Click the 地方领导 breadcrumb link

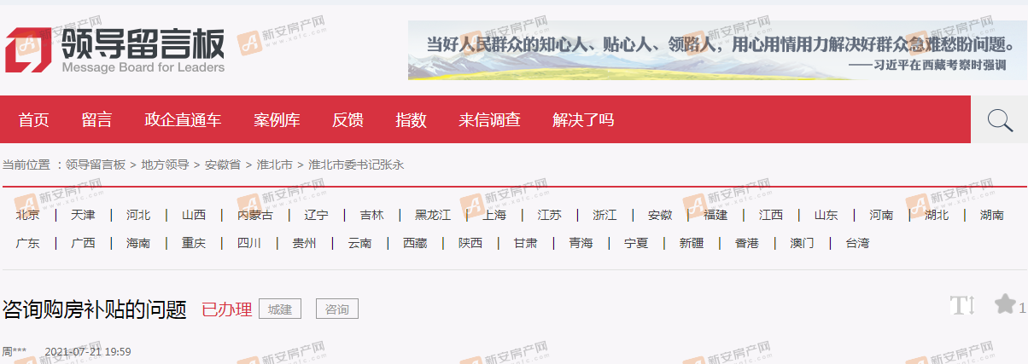tap(165, 165)
